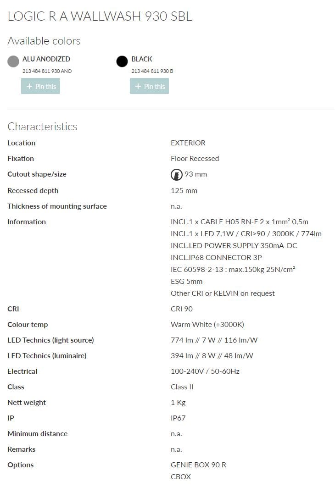Click the BLACK color name label
The width and height of the screenshot is (335, 493).
pyautogui.click(x=142, y=59)
